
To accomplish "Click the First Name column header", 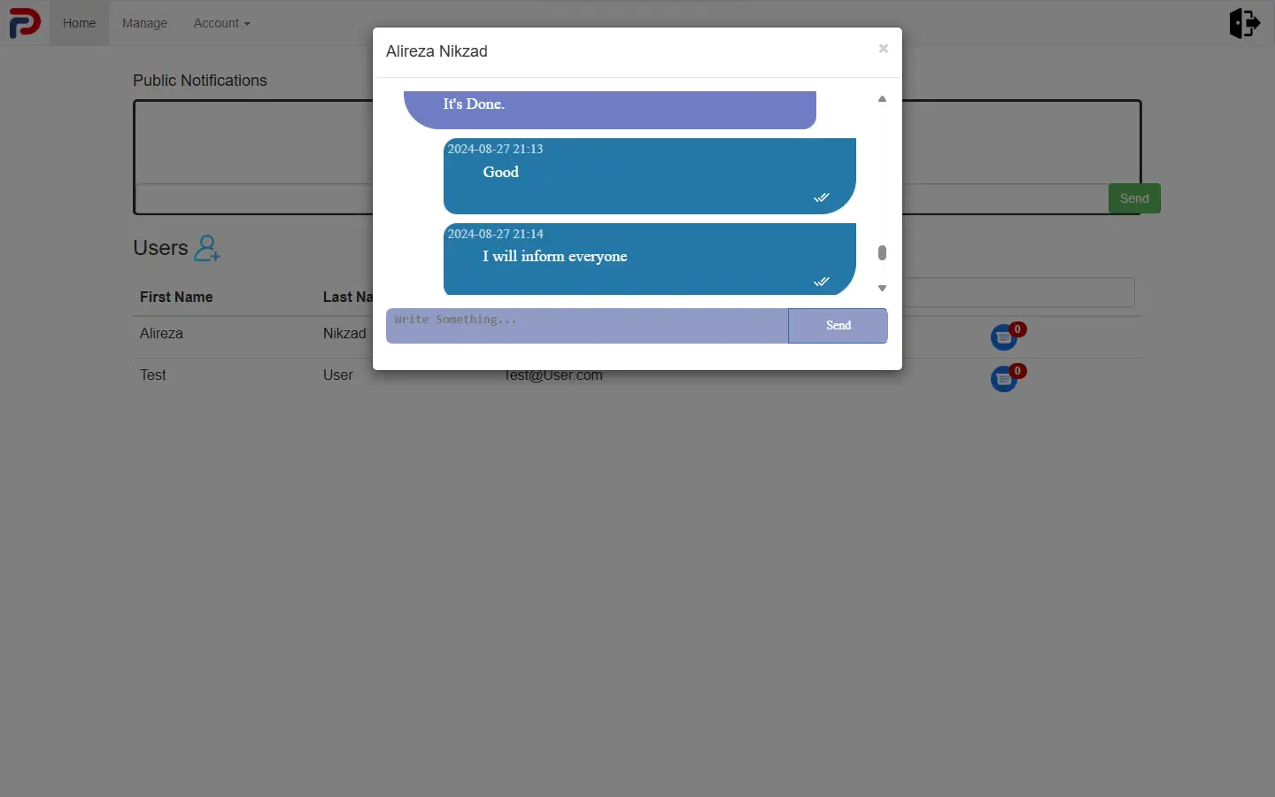I will [176, 297].
